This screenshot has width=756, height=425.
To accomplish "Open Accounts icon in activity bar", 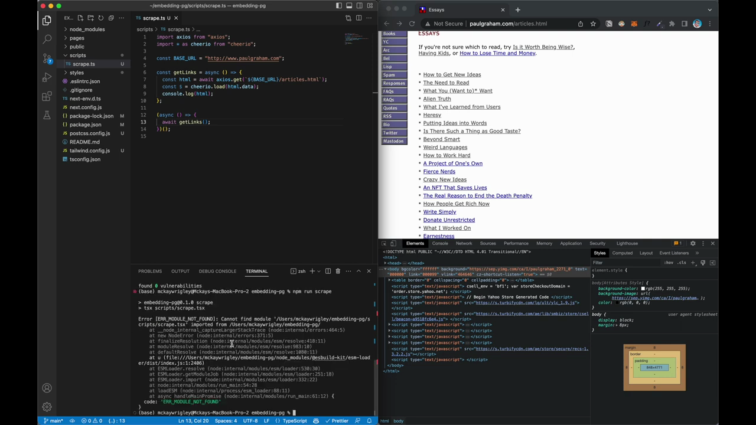I will pyautogui.click(x=47, y=388).
